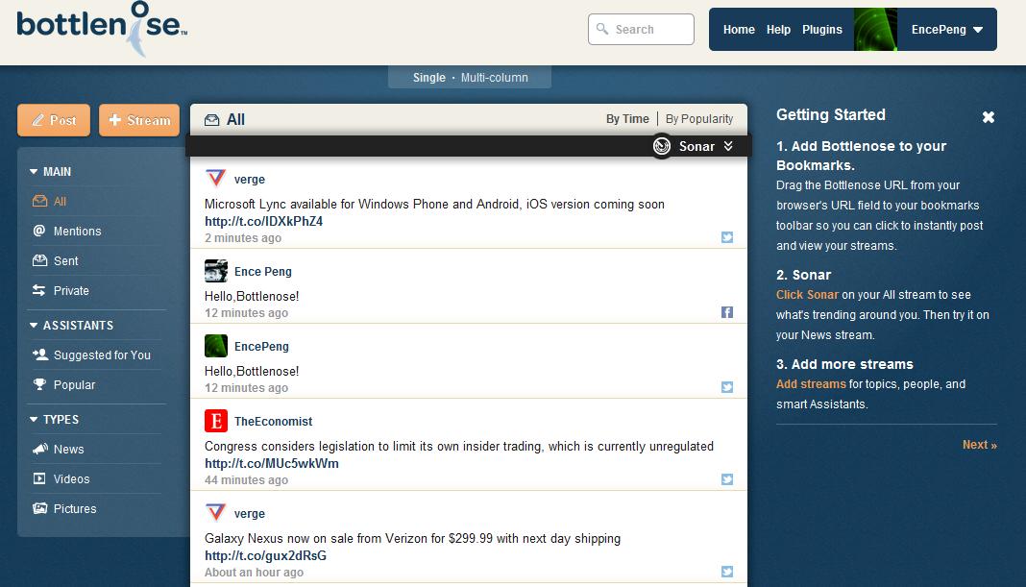Open the Plugins menu item
Screen dimensions: 1026x587
[821, 30]
